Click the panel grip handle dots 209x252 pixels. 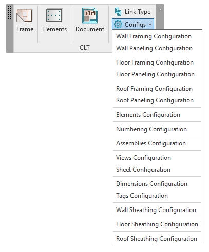click(x=9, y=13)
